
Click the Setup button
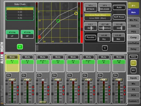(133, 57)
